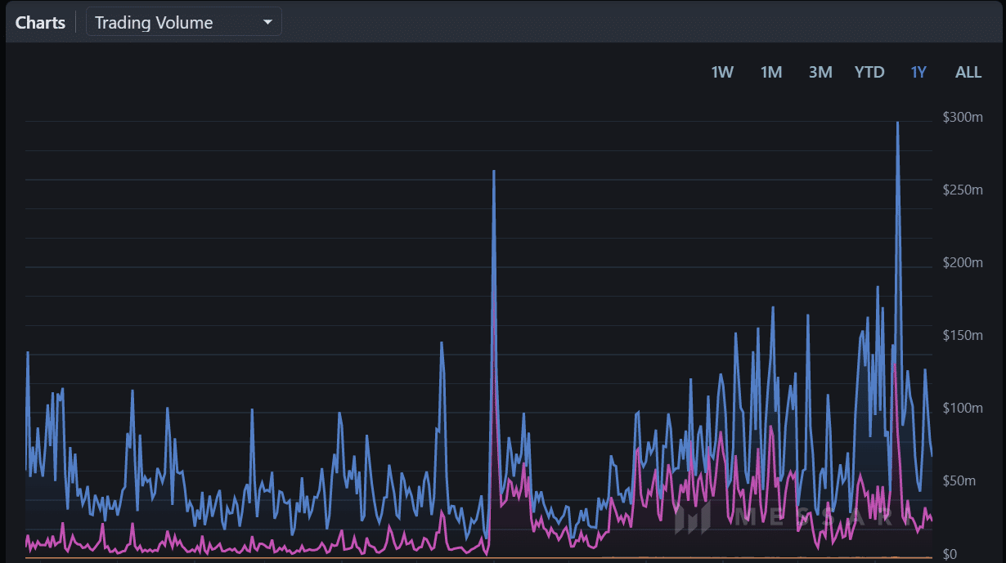This screenshot has width=1006, height=563.
Task: Click the $100m axis label
Action: tap(963, 408)
